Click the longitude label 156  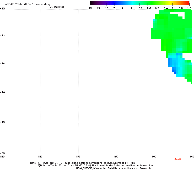(x=78, y=157)
